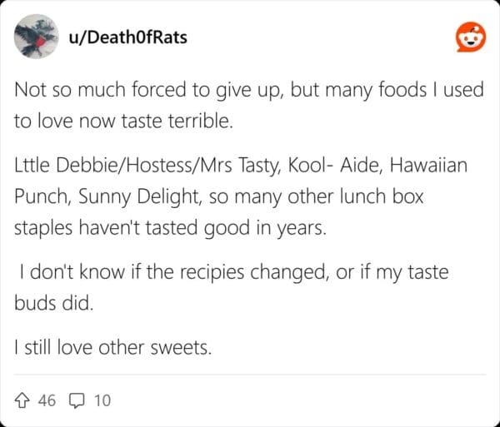The image size is (500, 427).
Task: Click the upvote count of 46
Action: point(47,400)
